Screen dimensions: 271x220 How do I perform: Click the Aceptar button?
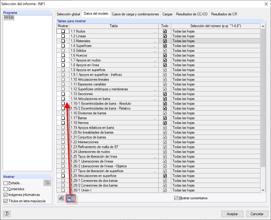coord(232,214)
